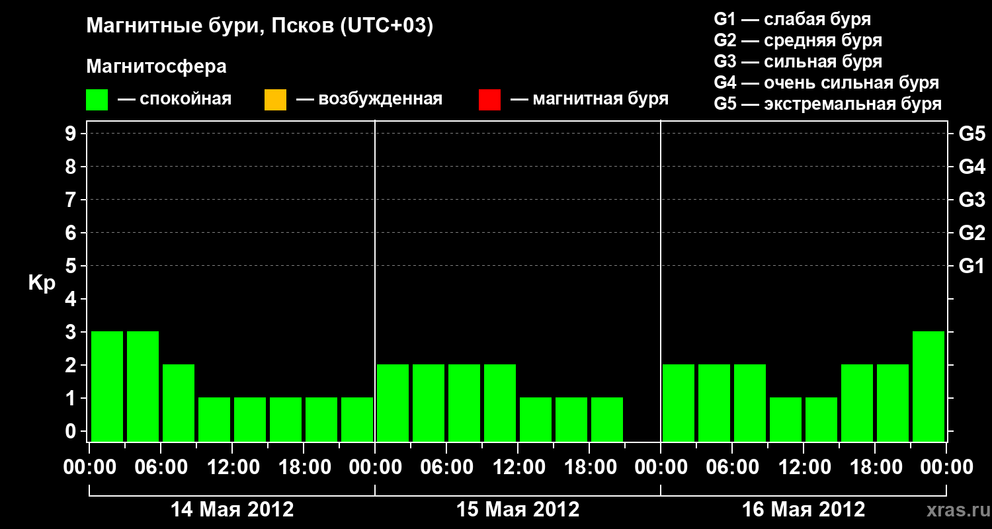Click the red 'магнитная буря' legend swatch
Image resolution: width=992 pixels, height=529 pixels.
pyautogui.click(x=489, y=100)
